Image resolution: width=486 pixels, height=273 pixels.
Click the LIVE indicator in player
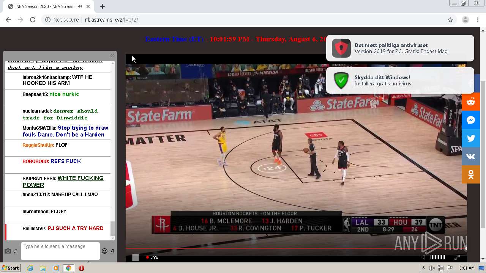152,257
